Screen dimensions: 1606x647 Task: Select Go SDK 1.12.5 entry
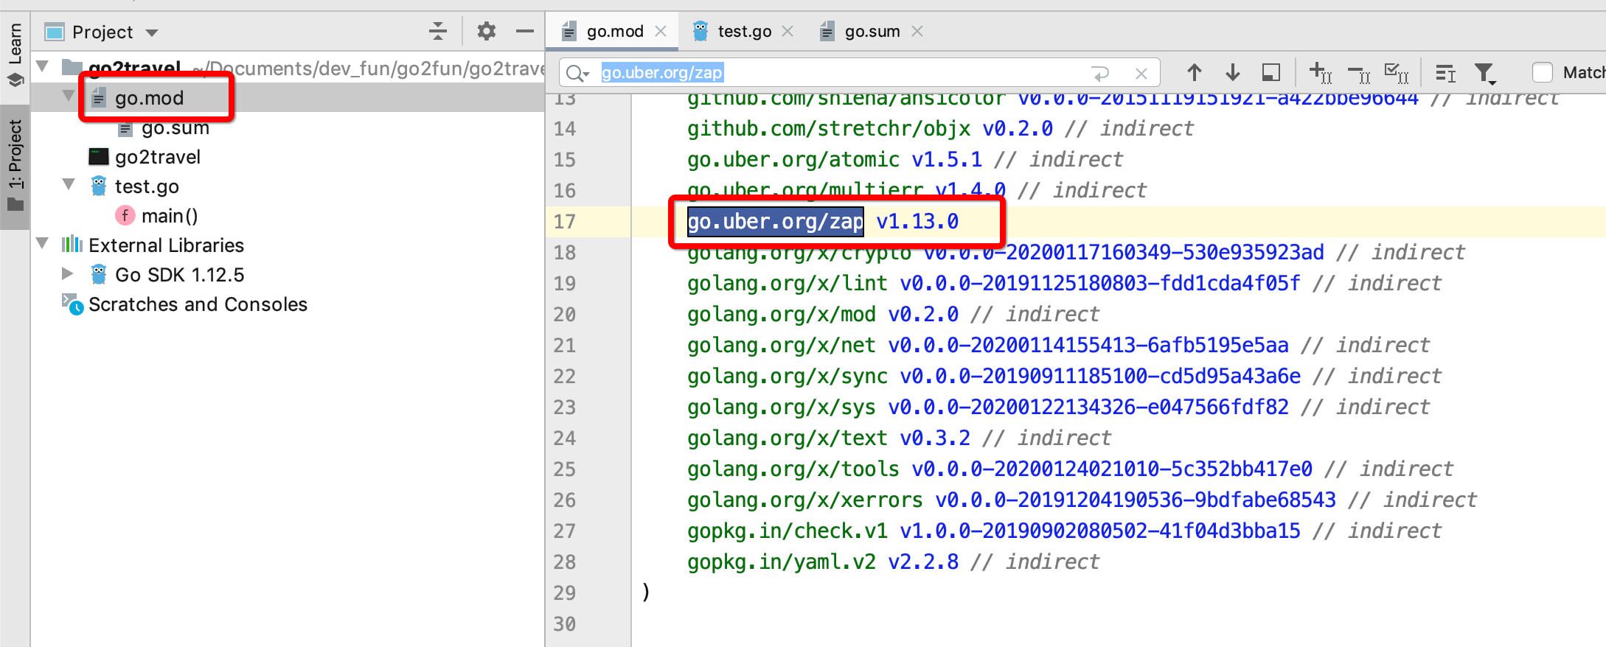click(180, 275)
